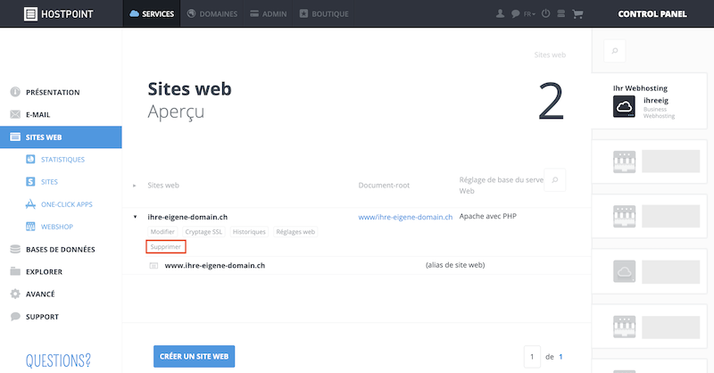This screenshot has height=373, width=714.
Task: Click the Sites web breadcrumb
Action: coord(550,55)
